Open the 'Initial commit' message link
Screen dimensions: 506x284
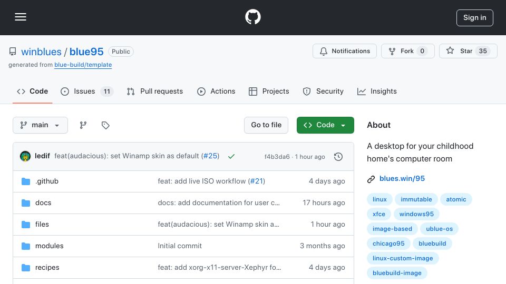pyautogui.click(x=180, y=246)
